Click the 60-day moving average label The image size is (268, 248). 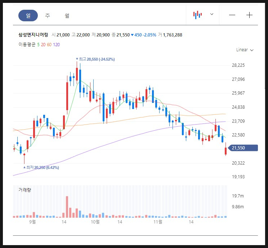pyautogui.click(x=49, y=45)
